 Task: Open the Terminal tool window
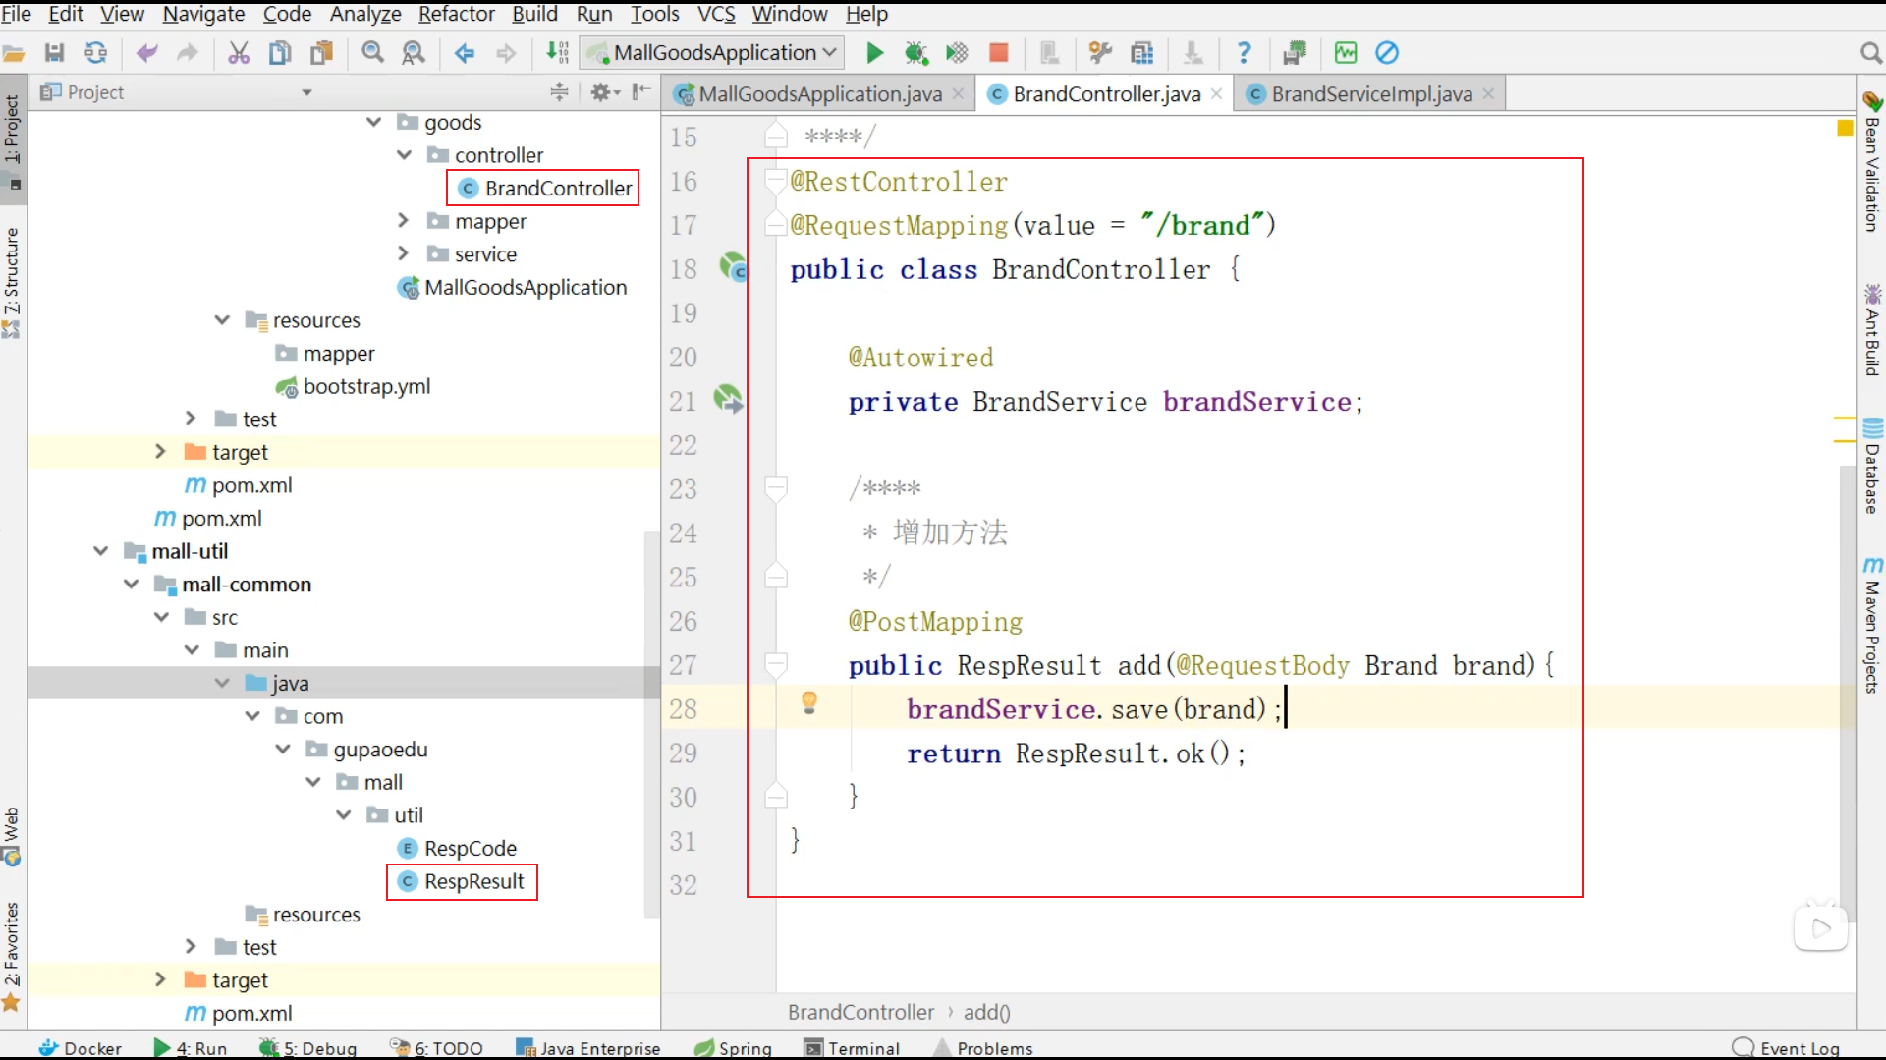pyautogui.click(x=852, y=1048)
